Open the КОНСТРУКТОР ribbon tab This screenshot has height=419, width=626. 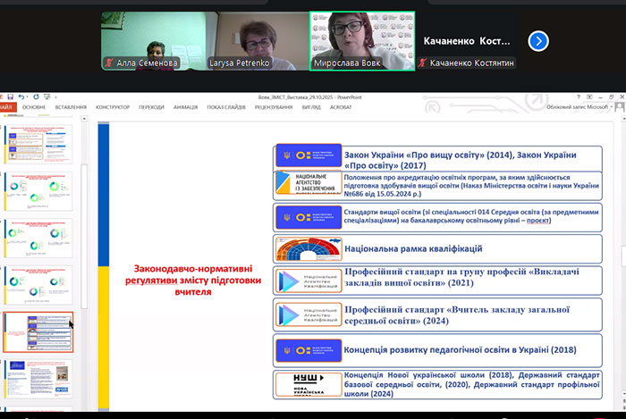point(113,107)
